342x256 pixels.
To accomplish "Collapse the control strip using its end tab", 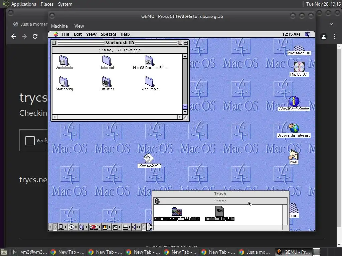I will [149, 227].
